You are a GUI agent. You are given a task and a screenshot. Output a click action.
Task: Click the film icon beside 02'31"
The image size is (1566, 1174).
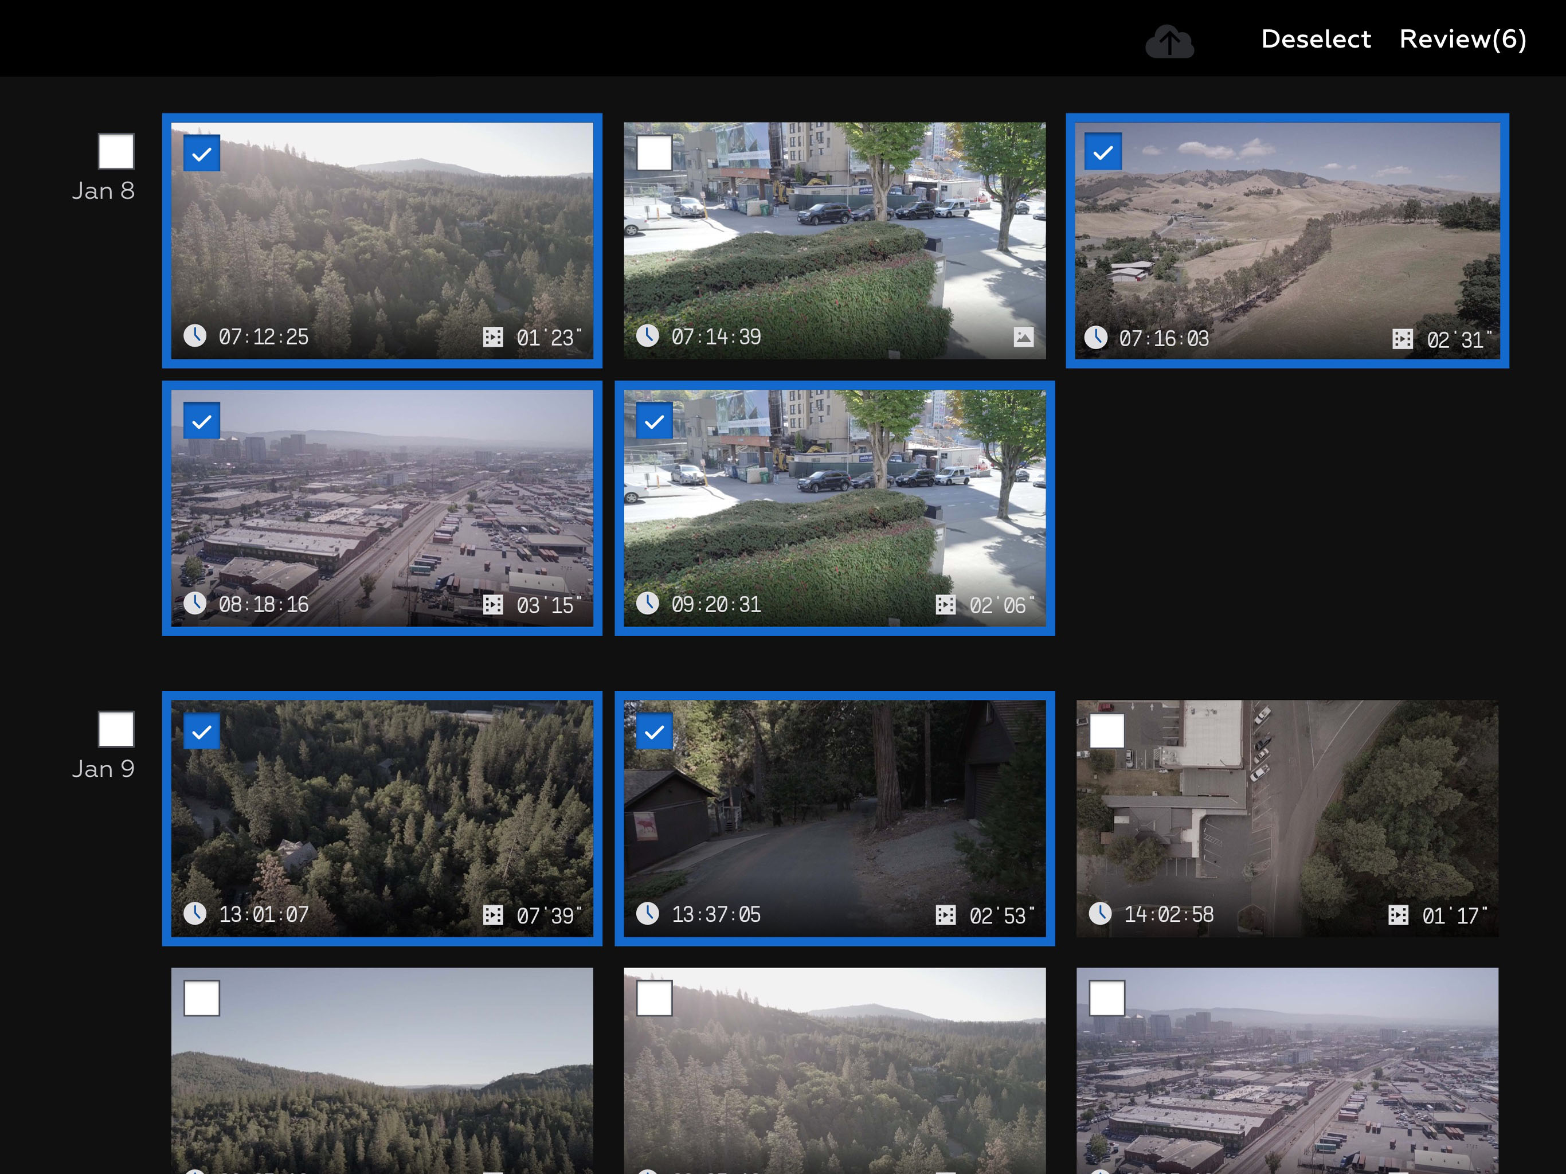point(1401,339)
